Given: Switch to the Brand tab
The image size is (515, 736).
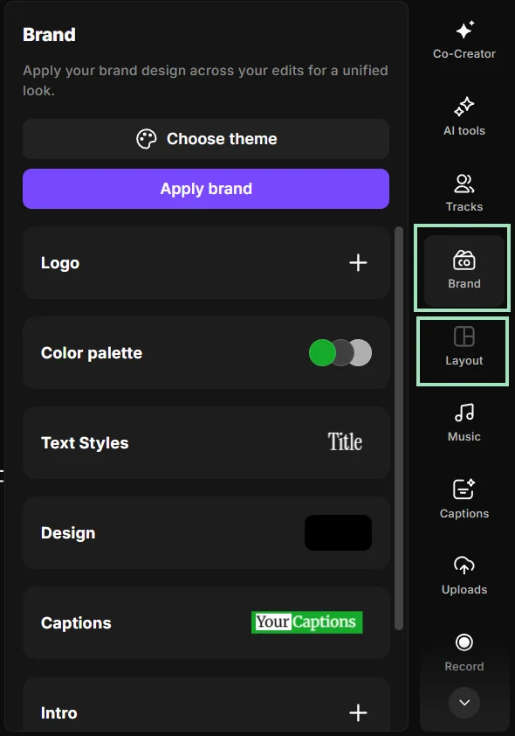Looking at the screenshot, I should [463, 268].
